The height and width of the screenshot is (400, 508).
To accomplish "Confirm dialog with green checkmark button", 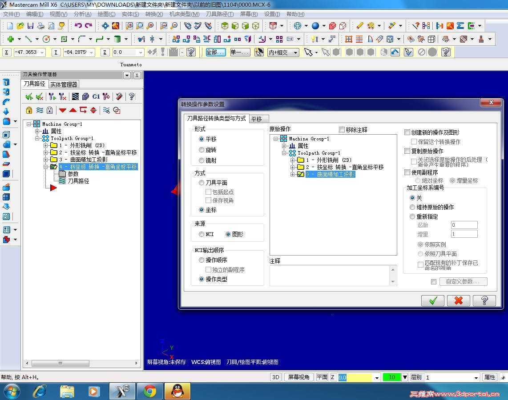I will click(x=432, y=300).
